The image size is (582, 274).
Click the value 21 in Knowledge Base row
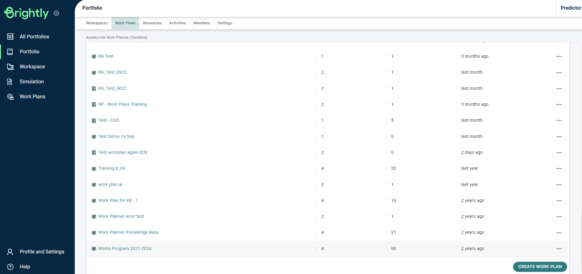click(x=394, y=232)
